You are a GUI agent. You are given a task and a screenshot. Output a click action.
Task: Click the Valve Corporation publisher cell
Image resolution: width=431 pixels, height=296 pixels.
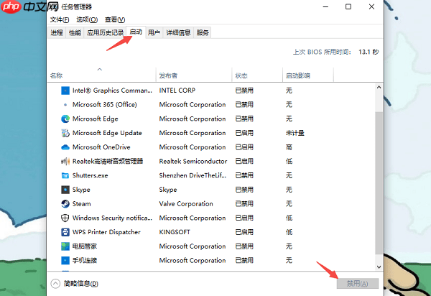[186, 203]
